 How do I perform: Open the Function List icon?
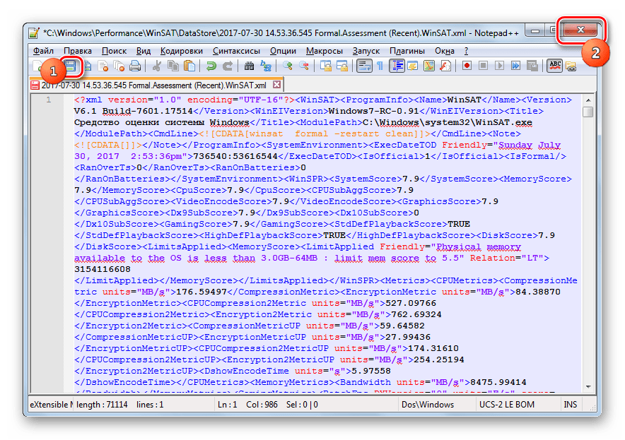[x=445, y=66]
